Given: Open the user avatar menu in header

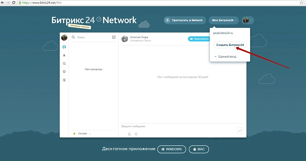Looking at the screenshot, I should tap(247, 20).
